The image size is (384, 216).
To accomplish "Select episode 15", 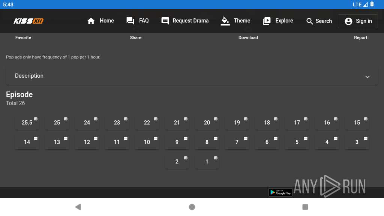I will (x=357, y=123).
